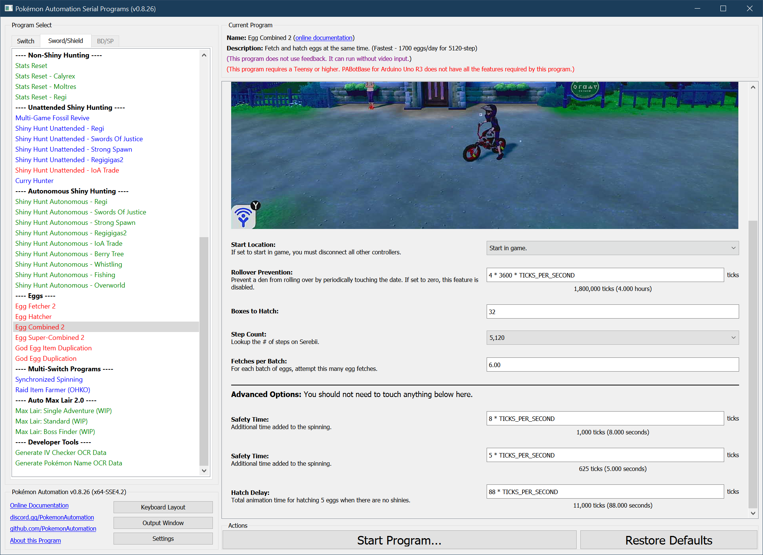Click the Boxes to Hatch field
The image size is (763, 555).
click(x=612, y=311)
